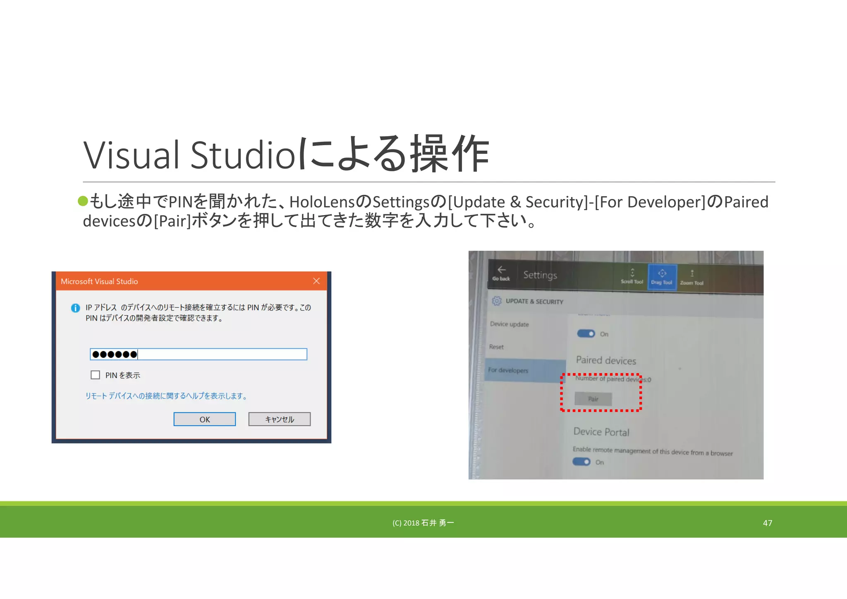Select the Zoom Tool icon
Viewport: 847px width, 599px height.
tap(691, 277)
